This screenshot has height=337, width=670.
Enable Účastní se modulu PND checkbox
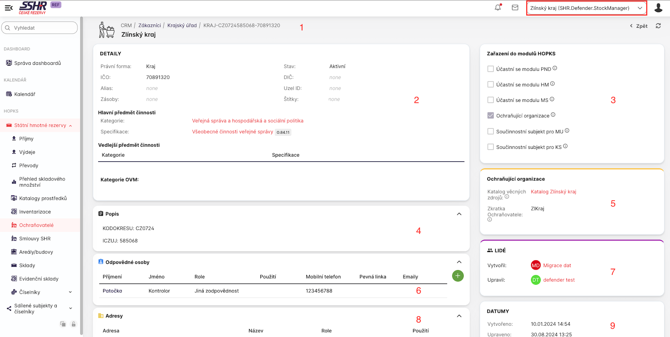tap(491, 69)
